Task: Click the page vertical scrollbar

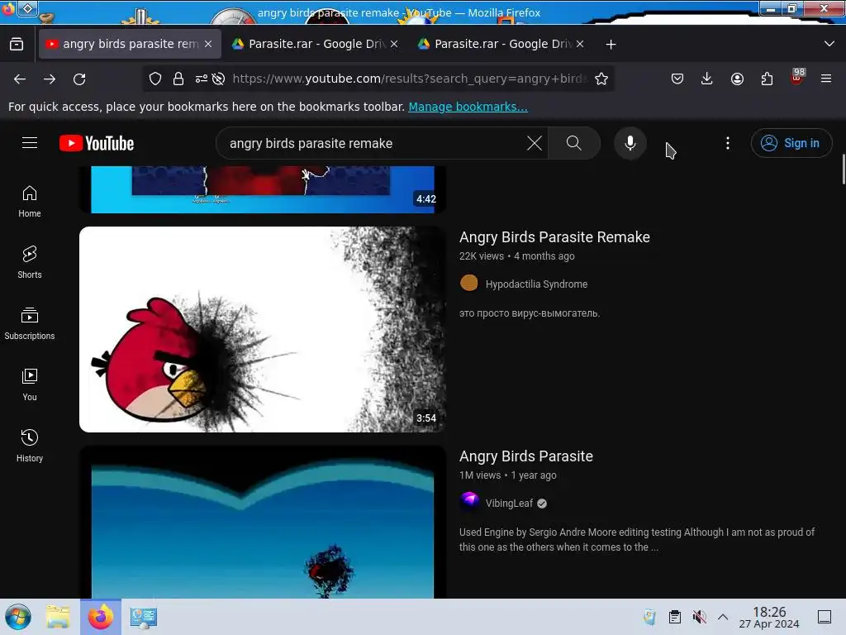Action: pyautogui.click(x=843, y=169)
